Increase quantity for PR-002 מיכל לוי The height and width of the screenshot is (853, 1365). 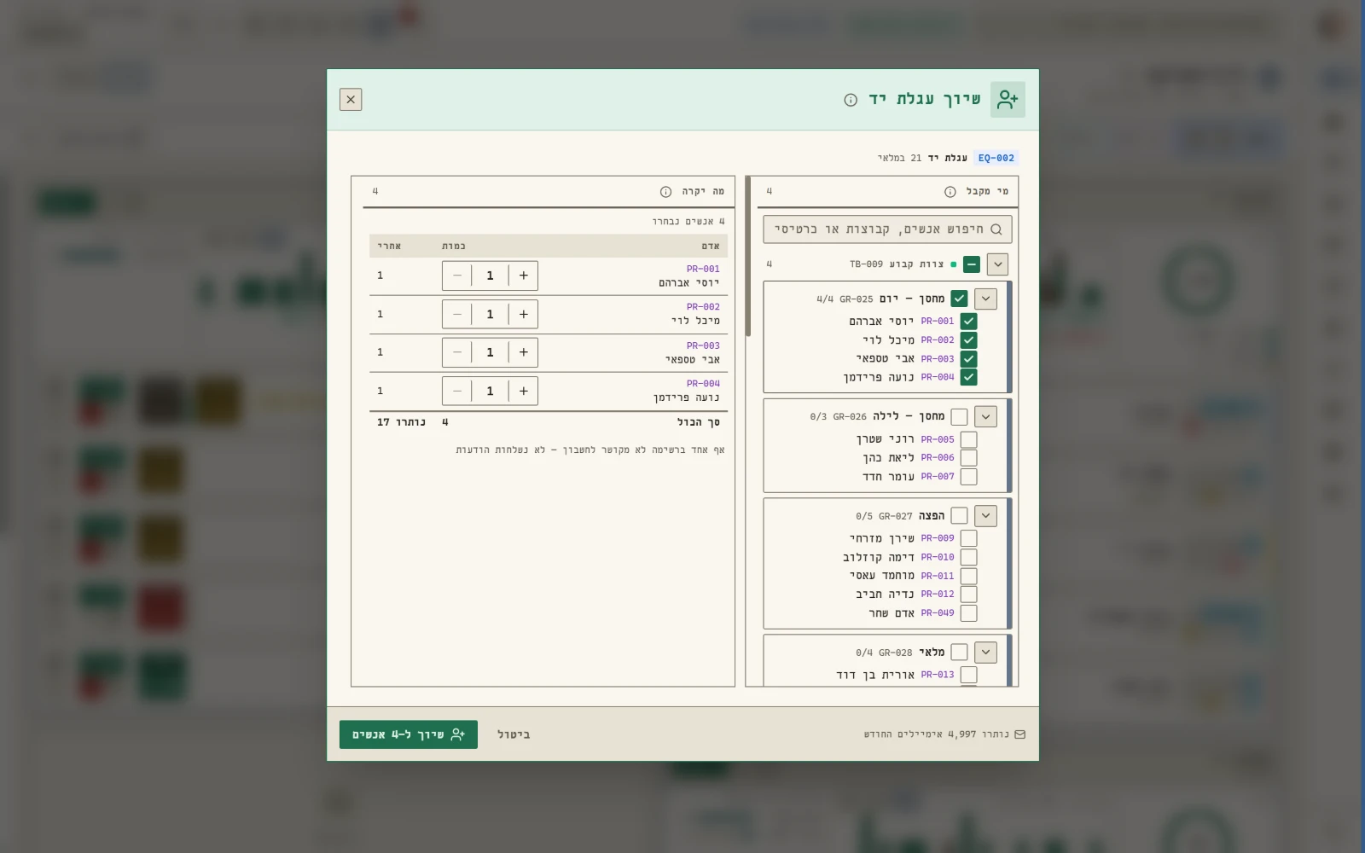point(524,315)
